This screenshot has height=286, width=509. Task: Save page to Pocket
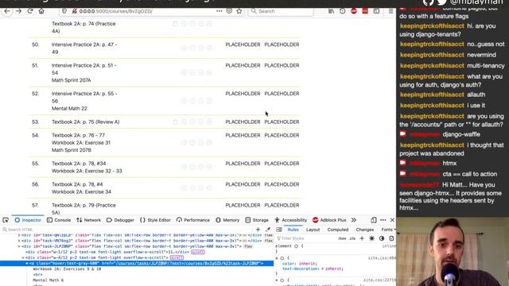[x=229, y=11]
